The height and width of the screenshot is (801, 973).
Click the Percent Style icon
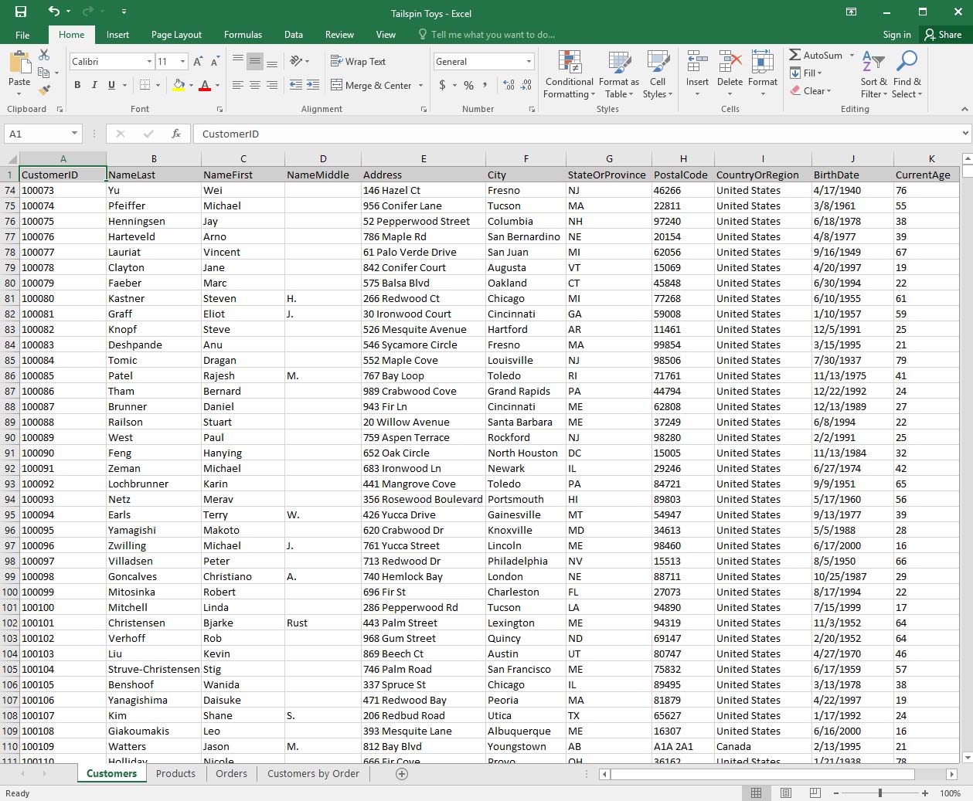[468, 86]
